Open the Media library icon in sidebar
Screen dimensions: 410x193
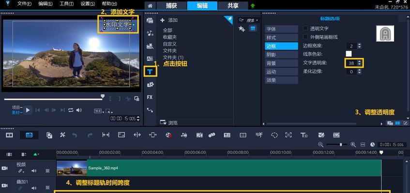point(150,20)
